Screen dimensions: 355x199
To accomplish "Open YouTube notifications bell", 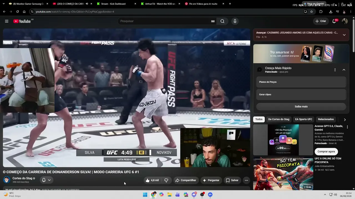I will point(334,21).
